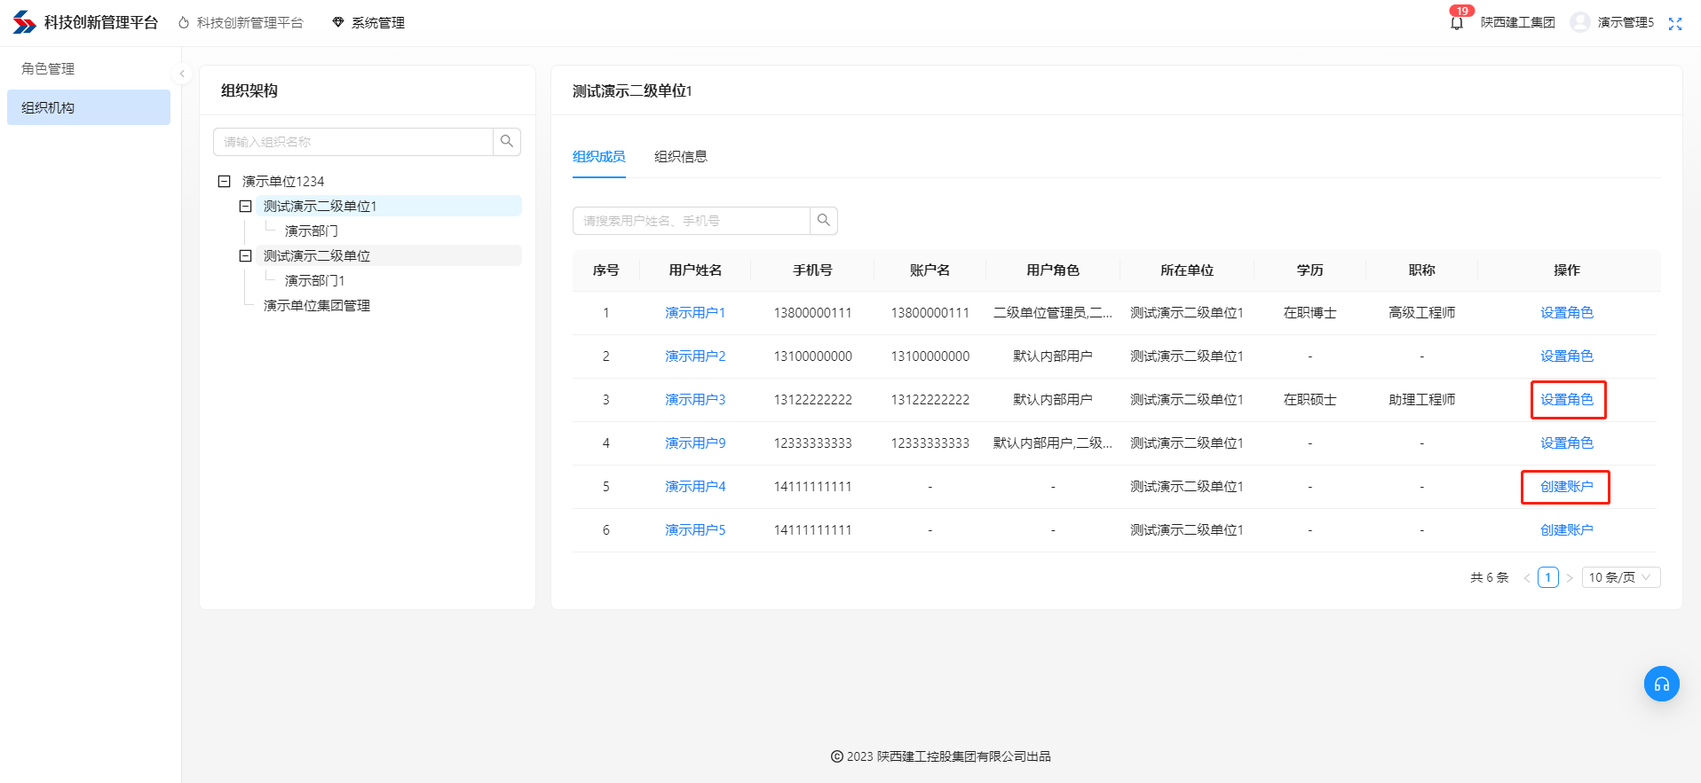
Task: Click the platform logo icon
Action: [x=24, y=22]
